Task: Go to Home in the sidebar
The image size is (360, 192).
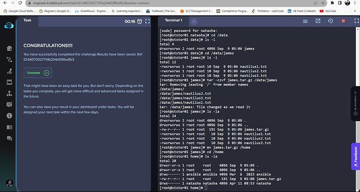Action: point(9,48)
